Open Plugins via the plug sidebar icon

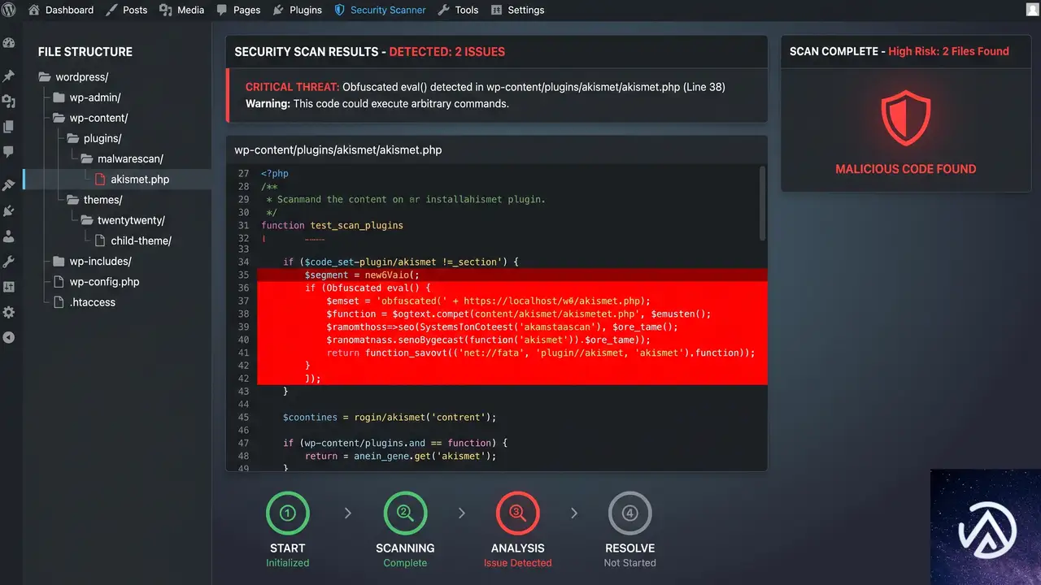tap(9, 211)
